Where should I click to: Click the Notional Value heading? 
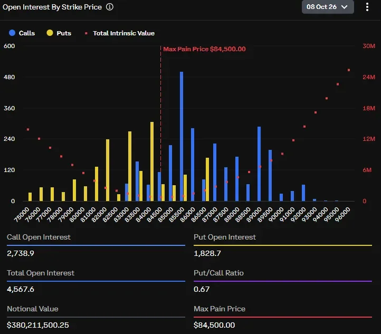33,309
